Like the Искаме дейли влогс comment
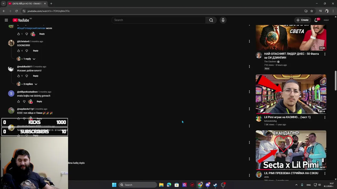Viewport: 337px width, 189px height. click(18, 76)
